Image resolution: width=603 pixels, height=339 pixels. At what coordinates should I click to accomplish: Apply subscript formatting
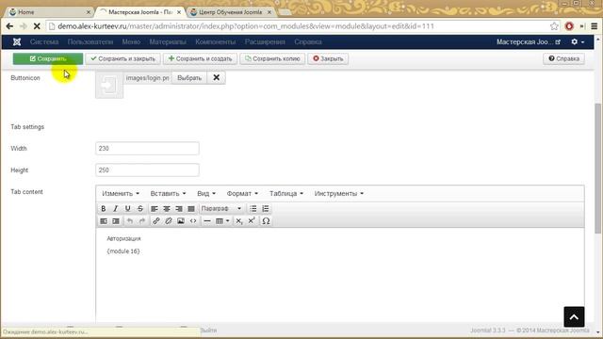[x=239, y=221]
